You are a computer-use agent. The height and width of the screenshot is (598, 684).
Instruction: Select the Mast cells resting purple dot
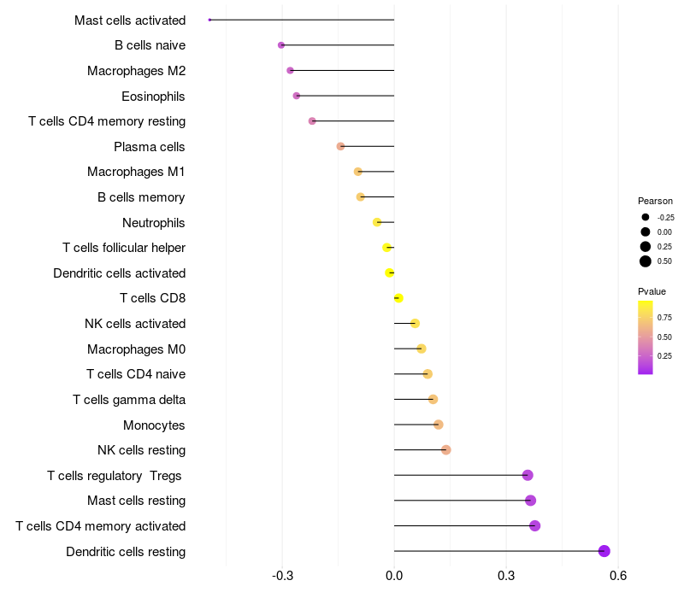click(530, 501)
